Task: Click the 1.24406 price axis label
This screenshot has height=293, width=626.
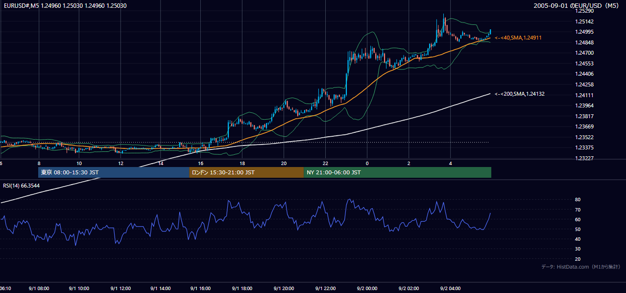Action: click(584, 74)
